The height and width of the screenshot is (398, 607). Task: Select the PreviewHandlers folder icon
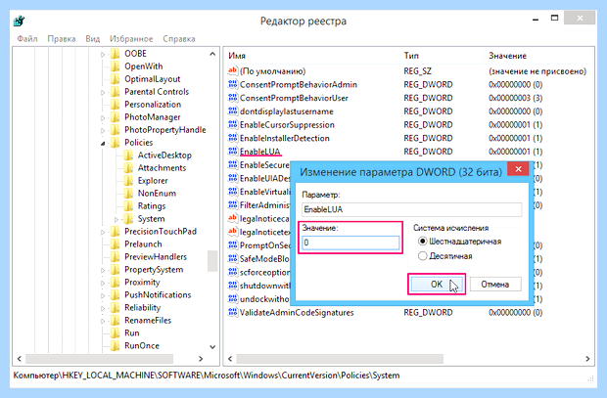115,257
